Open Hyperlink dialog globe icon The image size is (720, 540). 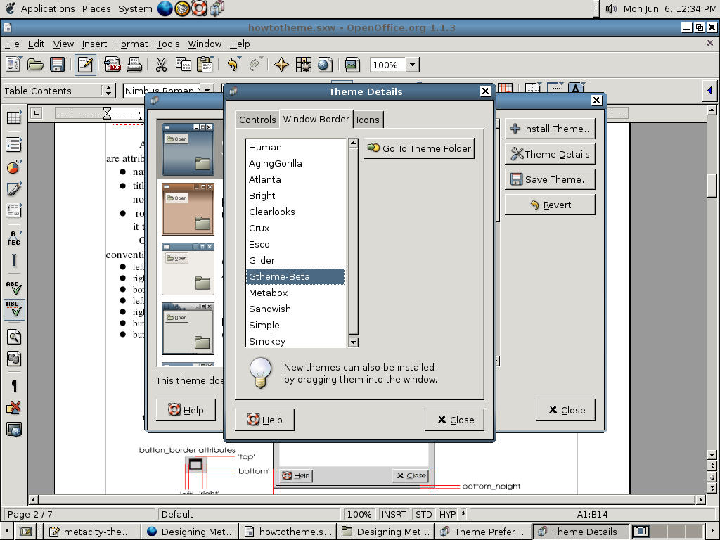pos(325,64)
